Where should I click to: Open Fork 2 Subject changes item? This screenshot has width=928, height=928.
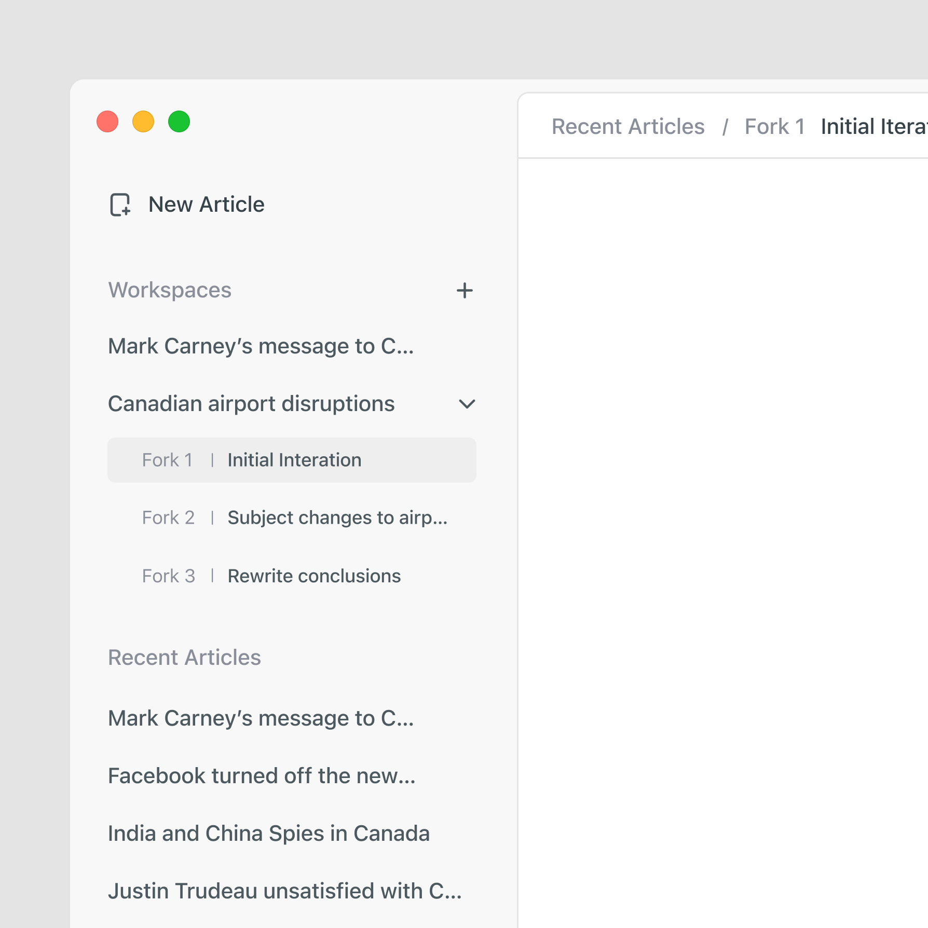coord(294,518)
